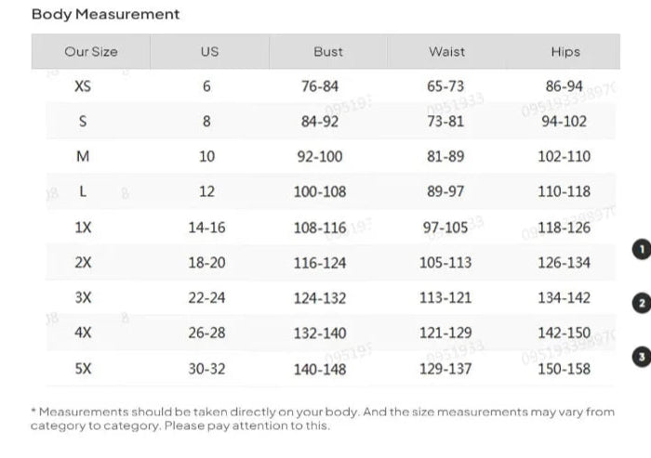Click the bust value 100-108
Viewport: 651px width, 458px height.
pos(320,192)
